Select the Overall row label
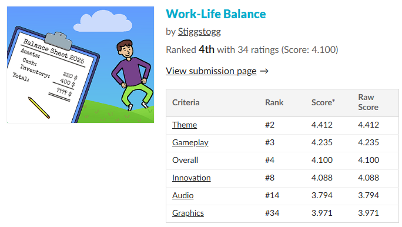Image resolution: width=402 pixels, height=227 pixels. point(185,160)
